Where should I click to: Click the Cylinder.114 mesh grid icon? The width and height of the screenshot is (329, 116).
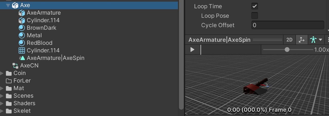(x=22, y=50)
